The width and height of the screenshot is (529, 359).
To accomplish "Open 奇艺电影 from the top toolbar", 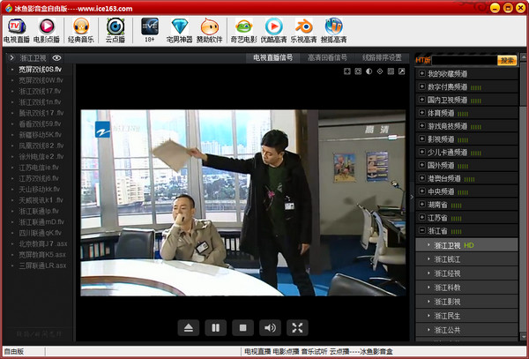I will tap(243, 31).
